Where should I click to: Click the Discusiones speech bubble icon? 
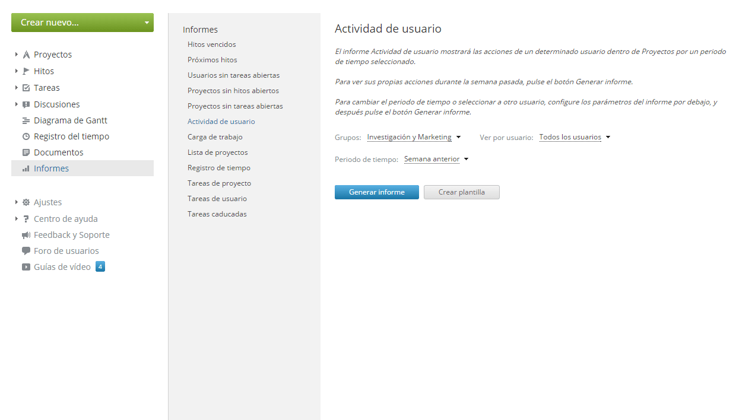pyautogui.click(x=26, y=104)
